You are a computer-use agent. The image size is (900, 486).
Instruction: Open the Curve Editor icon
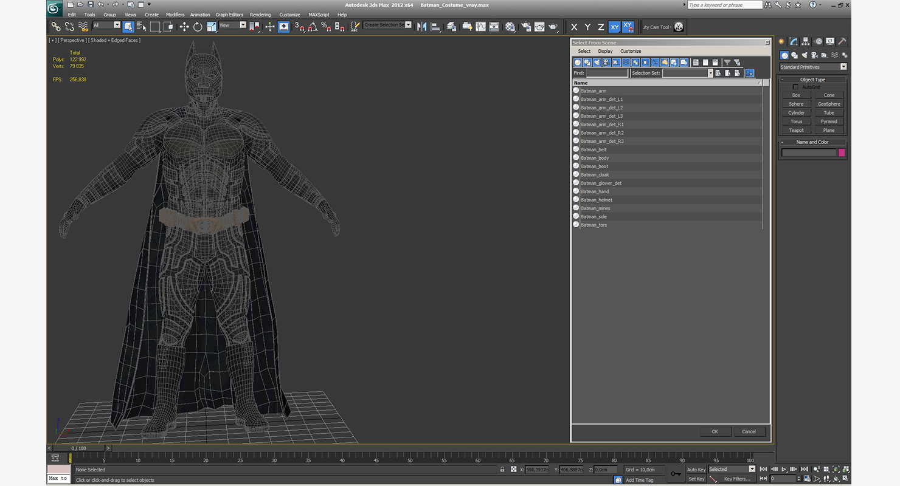point(480,27)
